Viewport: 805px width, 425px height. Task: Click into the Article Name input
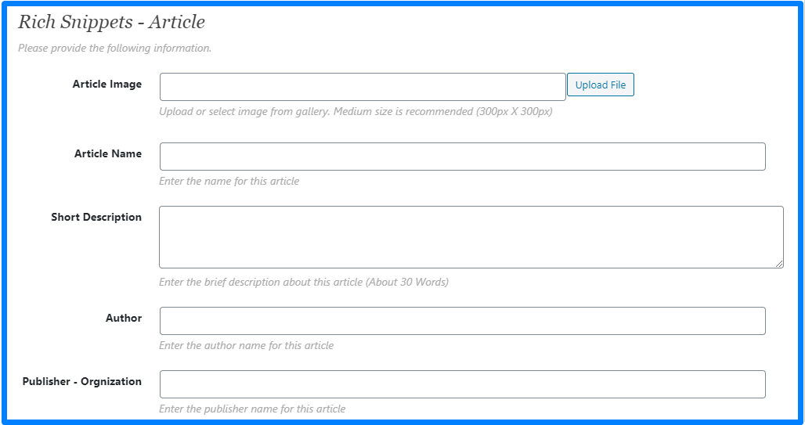[x=462, y=157]
